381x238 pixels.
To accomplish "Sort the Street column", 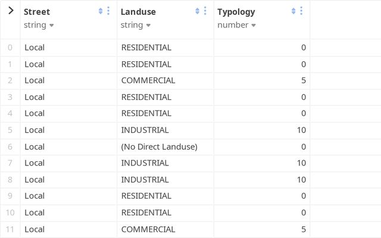I will click(x=101, y=11).
